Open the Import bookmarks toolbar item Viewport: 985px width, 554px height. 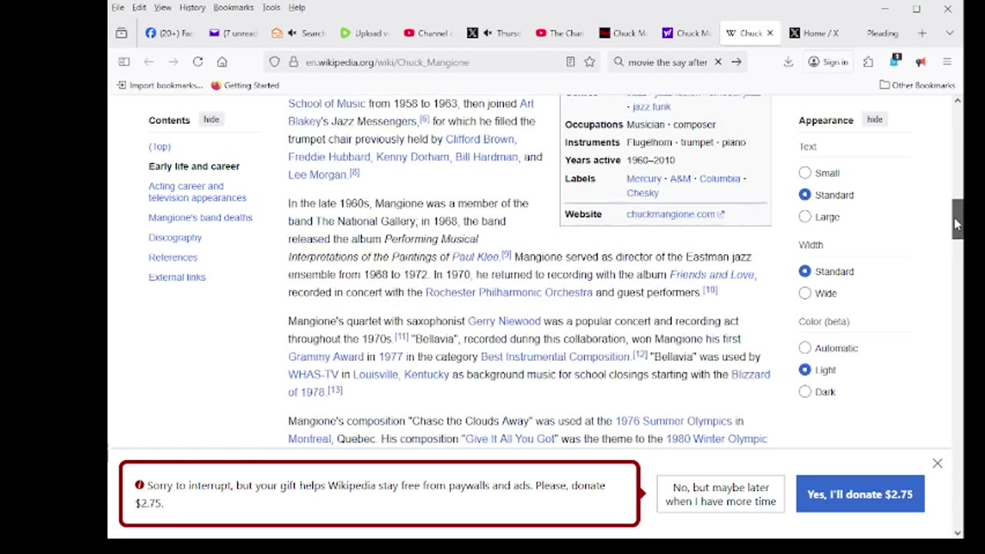160,85
